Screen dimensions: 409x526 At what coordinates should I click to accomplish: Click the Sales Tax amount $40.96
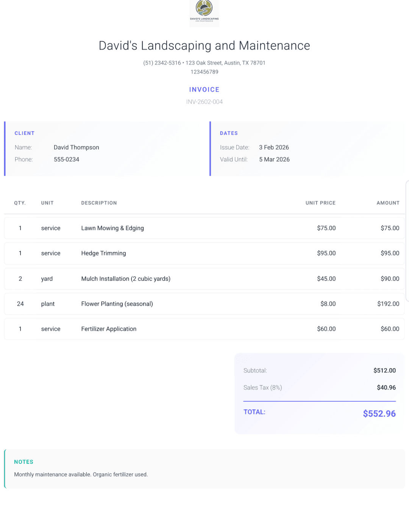pos(386,388)
